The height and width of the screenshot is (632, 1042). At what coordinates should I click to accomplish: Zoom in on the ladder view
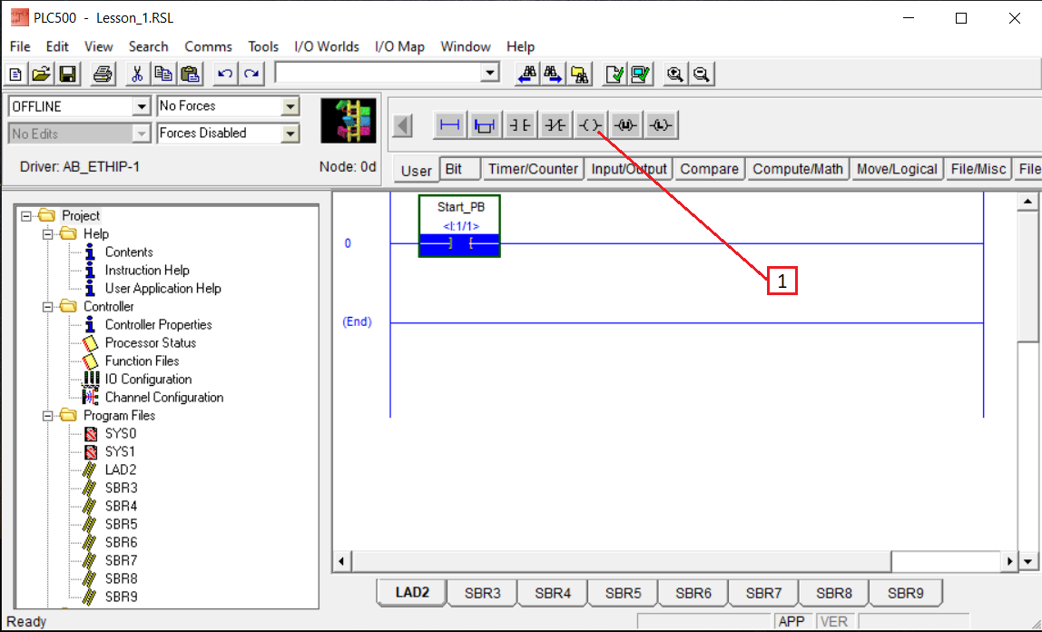675,74
